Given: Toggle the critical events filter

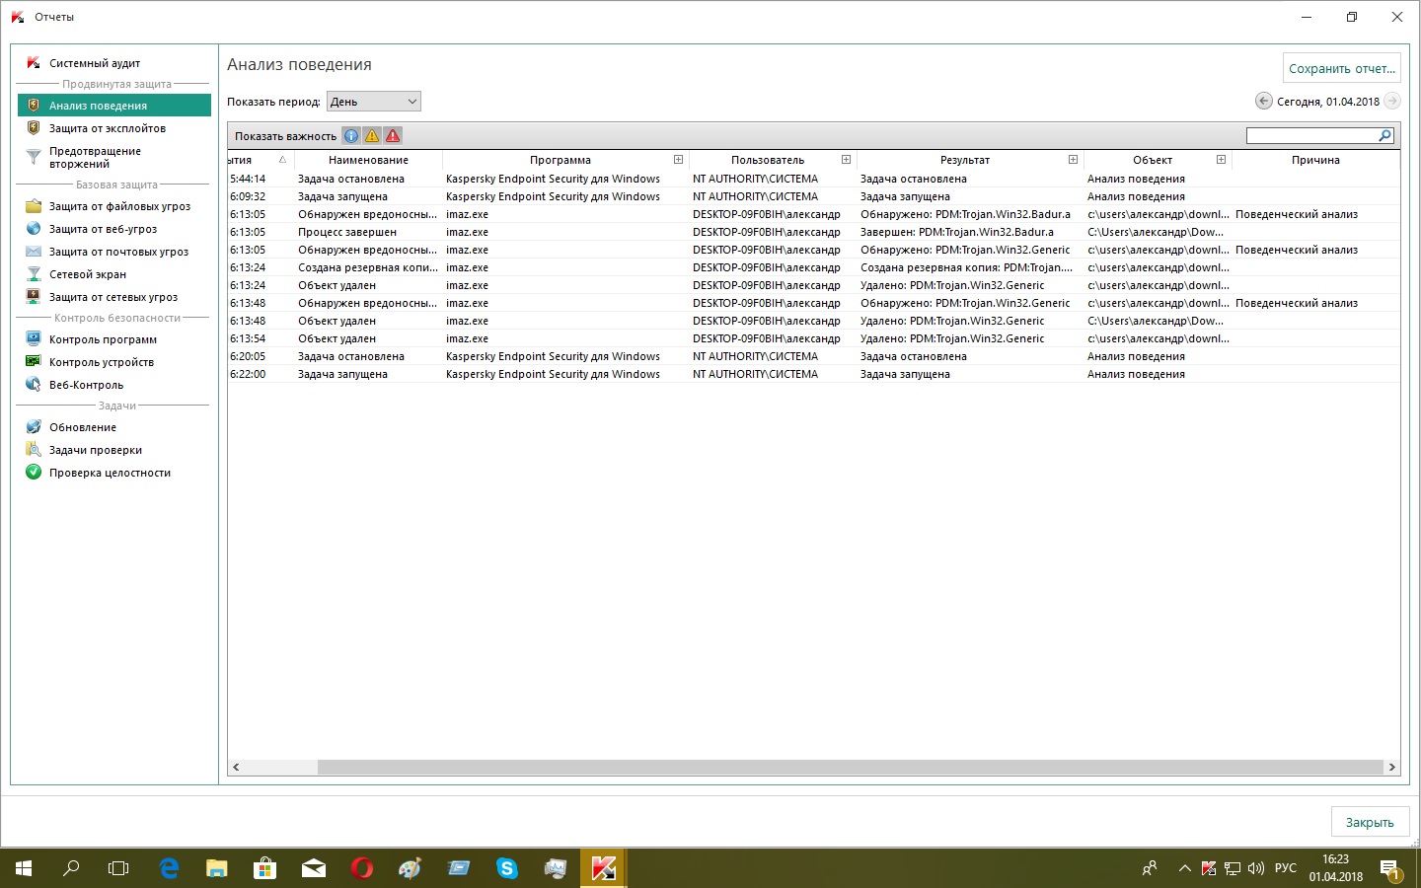Looking at the screenshot, I should pos(393,136).
